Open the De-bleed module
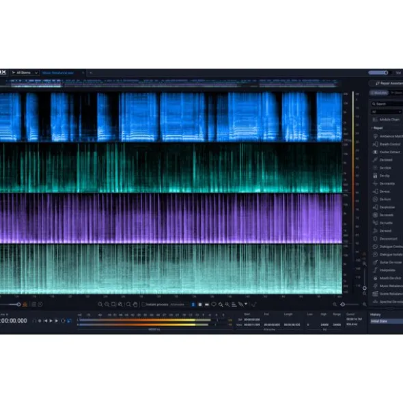This screenshot has width=403, height=404. (384, 160)
